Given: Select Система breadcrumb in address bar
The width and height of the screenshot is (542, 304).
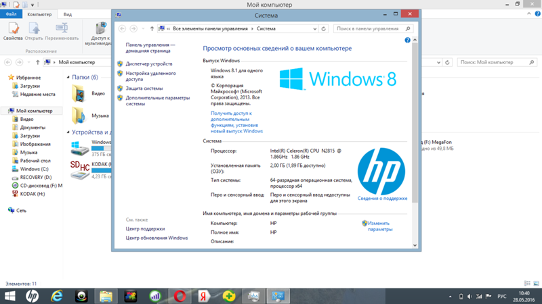Looking at the screenshot, I should point(266,28).
